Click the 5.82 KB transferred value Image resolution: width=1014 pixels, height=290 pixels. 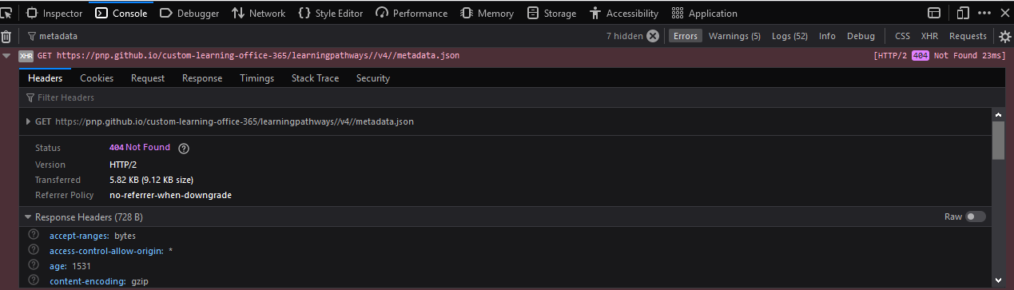[151, 179]
